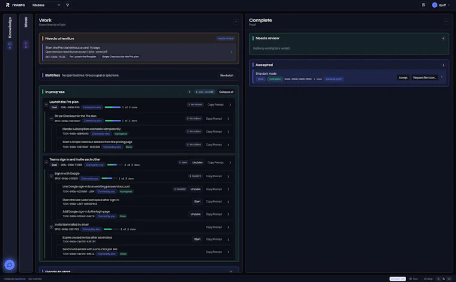Open last-used workspace row arrow
This screenshot has width=456, height=282.
point(229,202)
